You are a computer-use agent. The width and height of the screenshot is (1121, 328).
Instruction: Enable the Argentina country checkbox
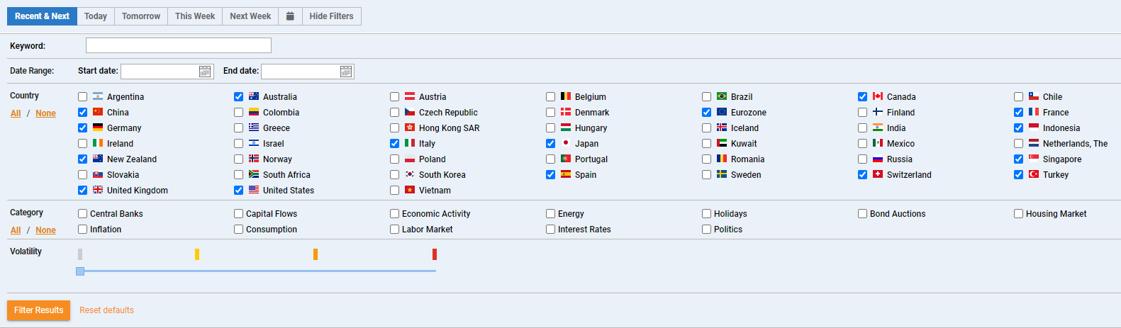[x=83, y=97]
